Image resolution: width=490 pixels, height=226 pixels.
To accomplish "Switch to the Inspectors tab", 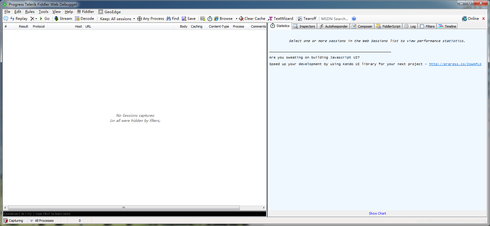I will coord(304,26).
